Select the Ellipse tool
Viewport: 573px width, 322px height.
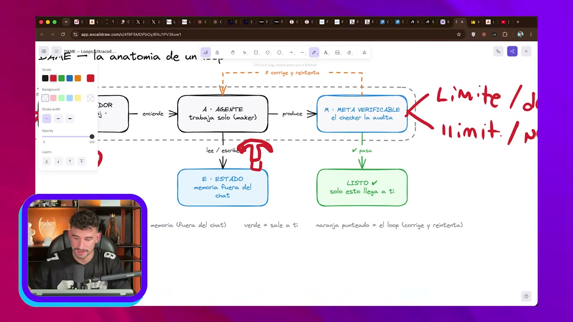point(279,52)
